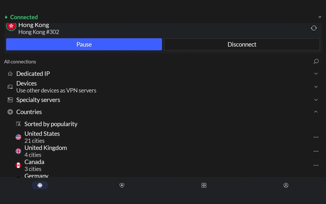
Task: Click the Hong Kong flag icon
Action: pos(11,26)
